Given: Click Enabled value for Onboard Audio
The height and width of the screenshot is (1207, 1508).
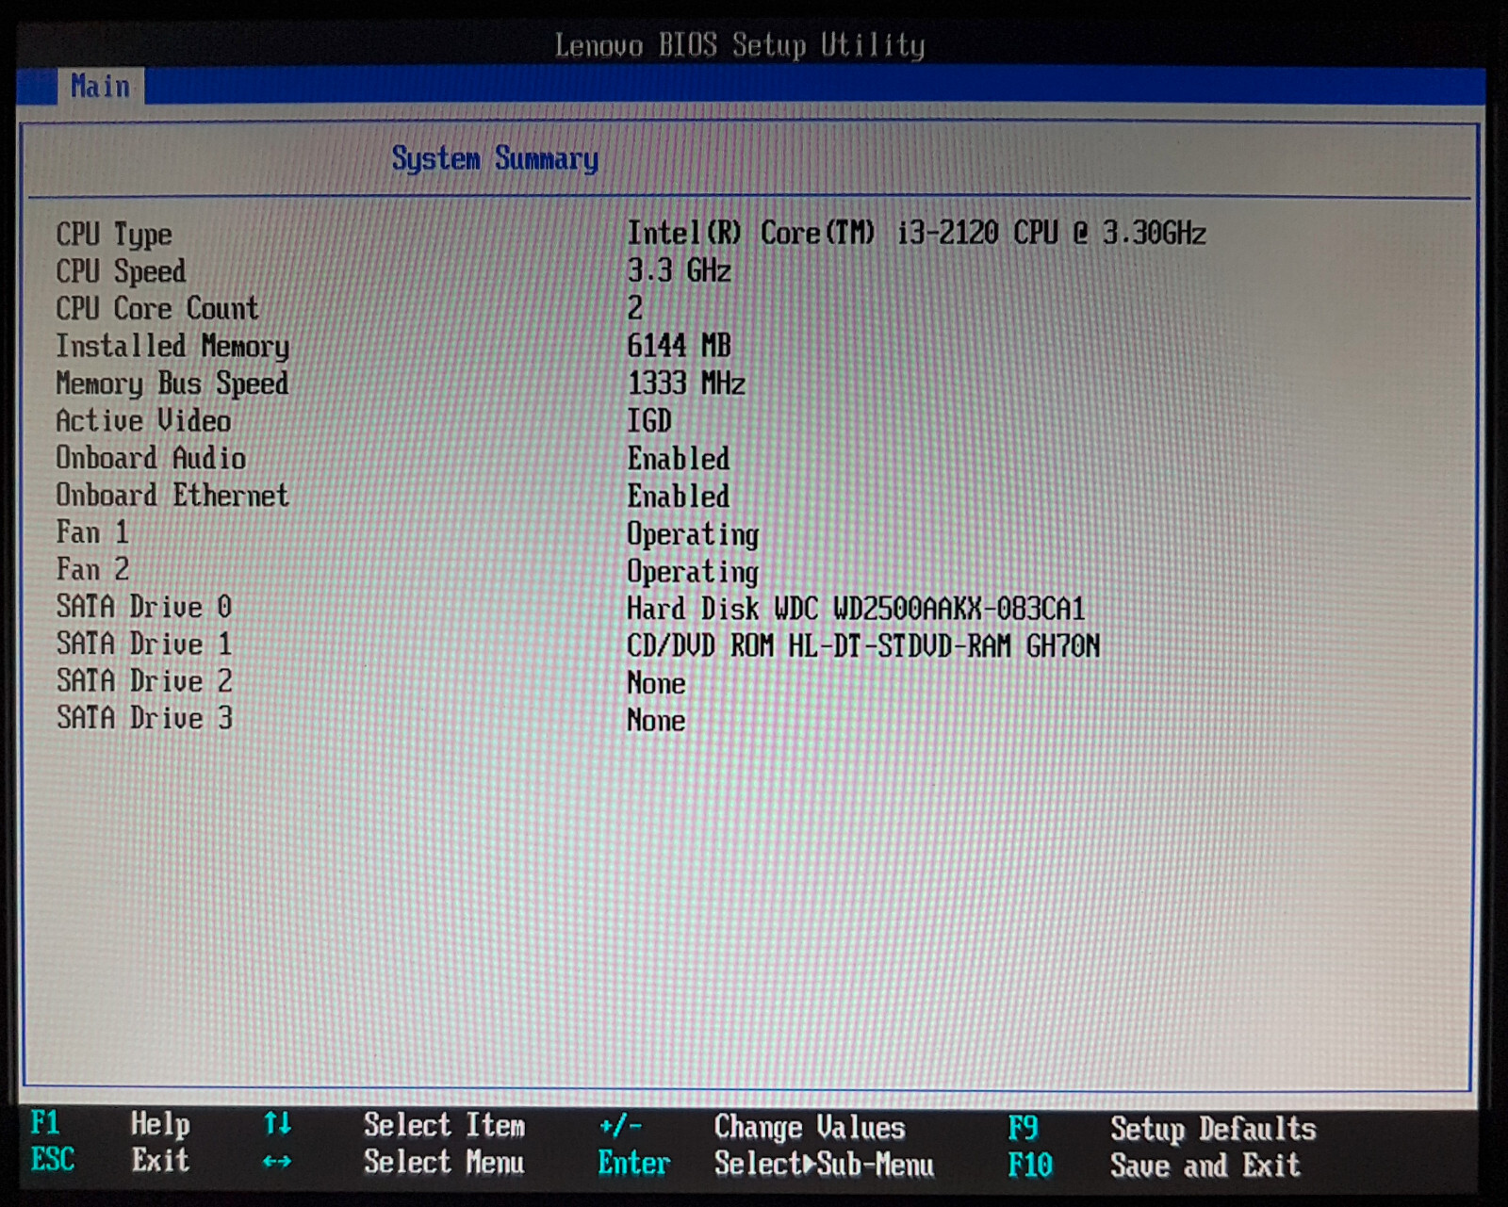Looking at the screenshot, I should [x=679, y=459].
